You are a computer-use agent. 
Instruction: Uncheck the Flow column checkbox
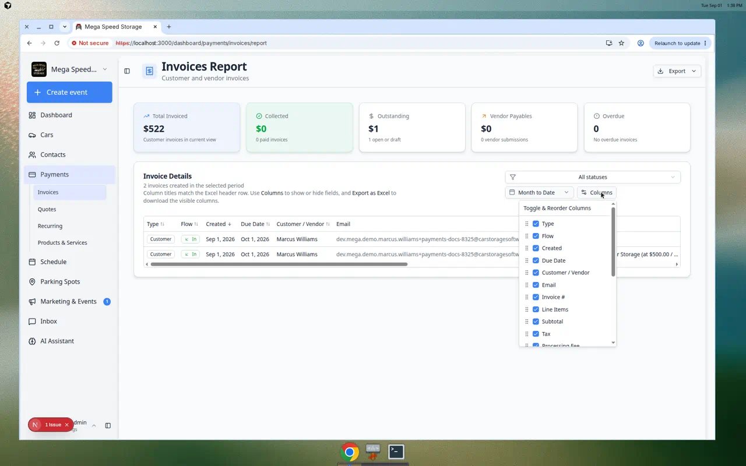536,236
